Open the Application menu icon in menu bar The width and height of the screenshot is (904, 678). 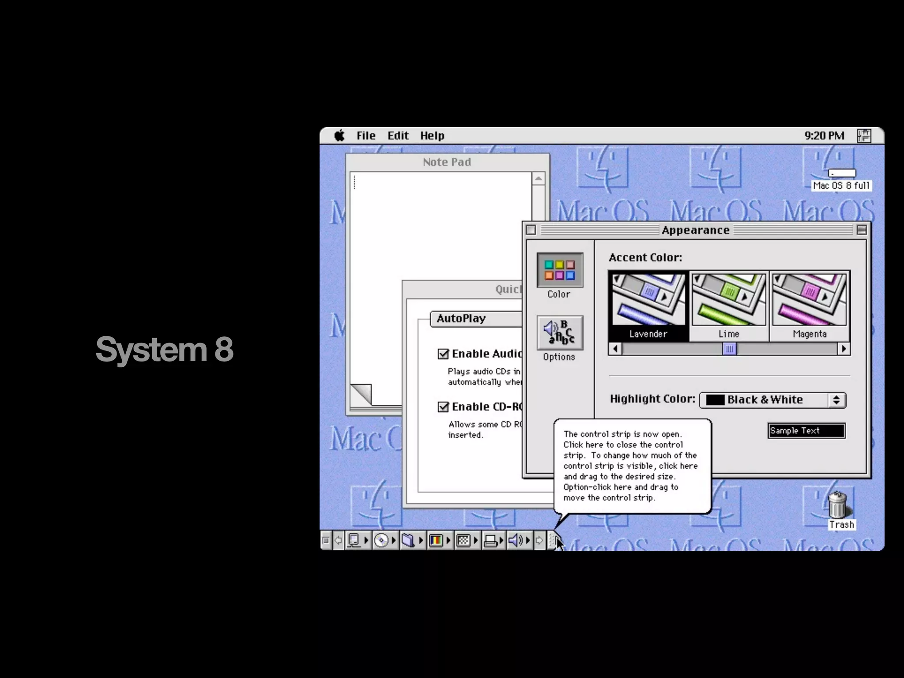(864, 136)
